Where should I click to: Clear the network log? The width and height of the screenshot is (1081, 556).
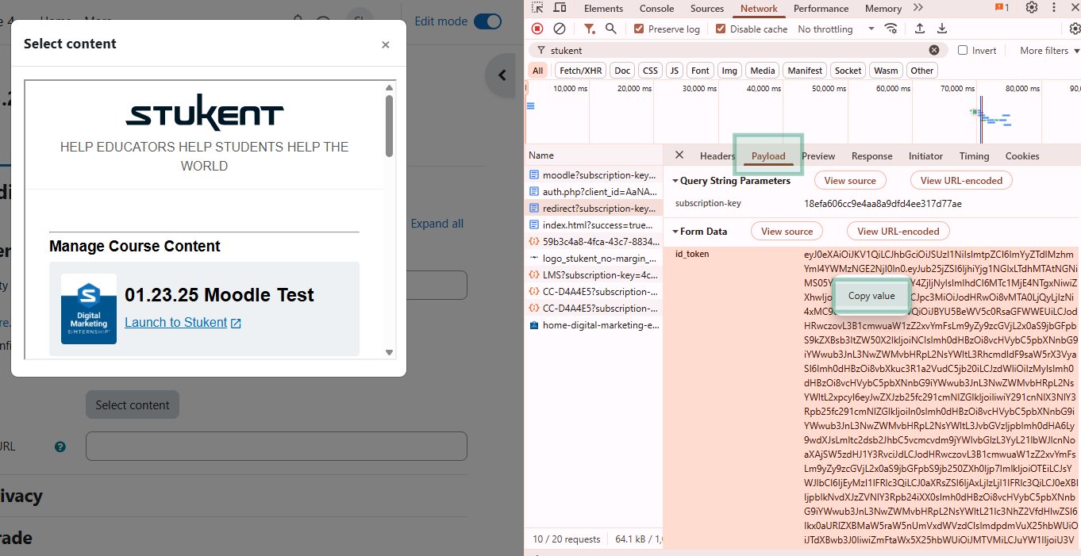point(560,29)
